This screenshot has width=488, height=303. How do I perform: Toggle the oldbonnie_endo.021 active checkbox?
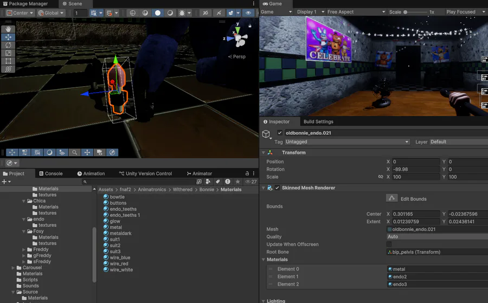pyautogui.click(x=280, y=133)
